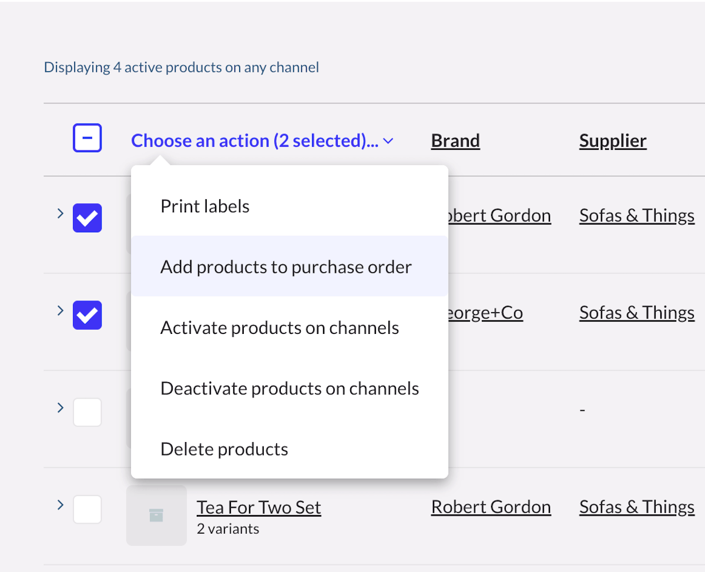Select Activate products on channels
Screen dimensions: 705x572
[x=280, y=327]
